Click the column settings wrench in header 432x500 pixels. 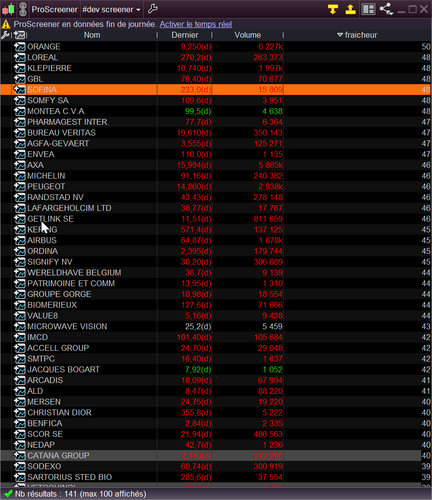coord(5,35)
